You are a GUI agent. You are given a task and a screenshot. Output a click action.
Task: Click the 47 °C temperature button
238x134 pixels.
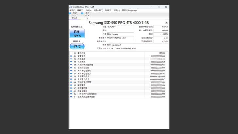tap(77, 46)
